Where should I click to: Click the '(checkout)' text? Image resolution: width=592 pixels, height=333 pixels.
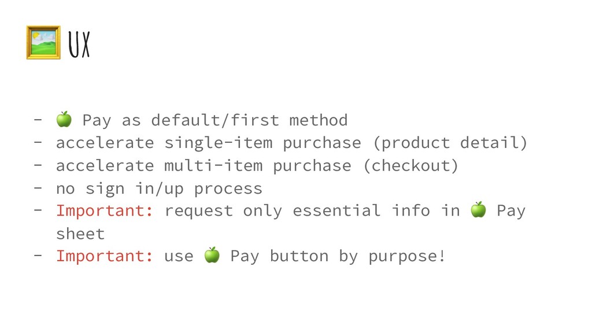pyautogui.click(x=411, y=166)
